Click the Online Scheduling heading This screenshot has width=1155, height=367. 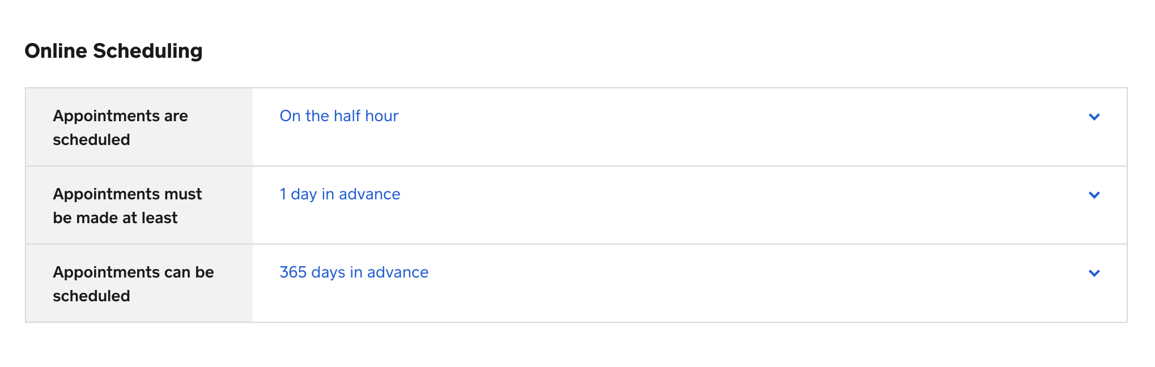point(113,51)
